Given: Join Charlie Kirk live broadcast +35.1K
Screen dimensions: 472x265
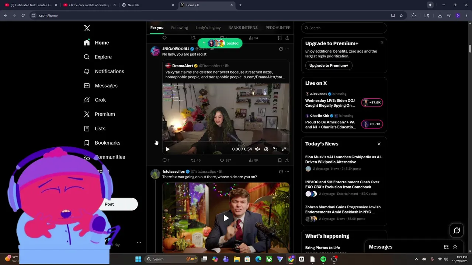Looking at the screenshot, I should [372, 124].
